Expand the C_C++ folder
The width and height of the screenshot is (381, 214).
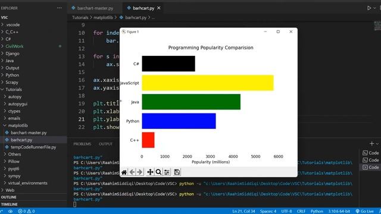click(33, 32)
